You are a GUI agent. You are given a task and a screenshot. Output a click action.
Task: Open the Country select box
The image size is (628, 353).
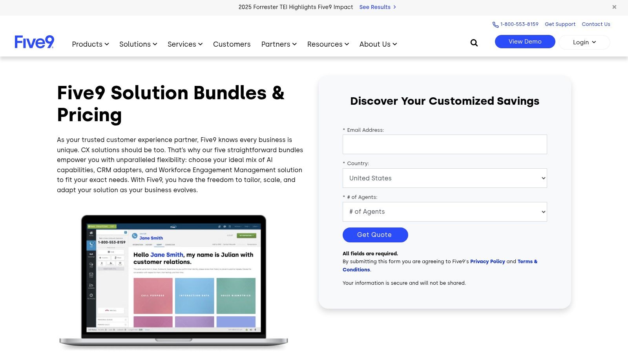(445, 178)
